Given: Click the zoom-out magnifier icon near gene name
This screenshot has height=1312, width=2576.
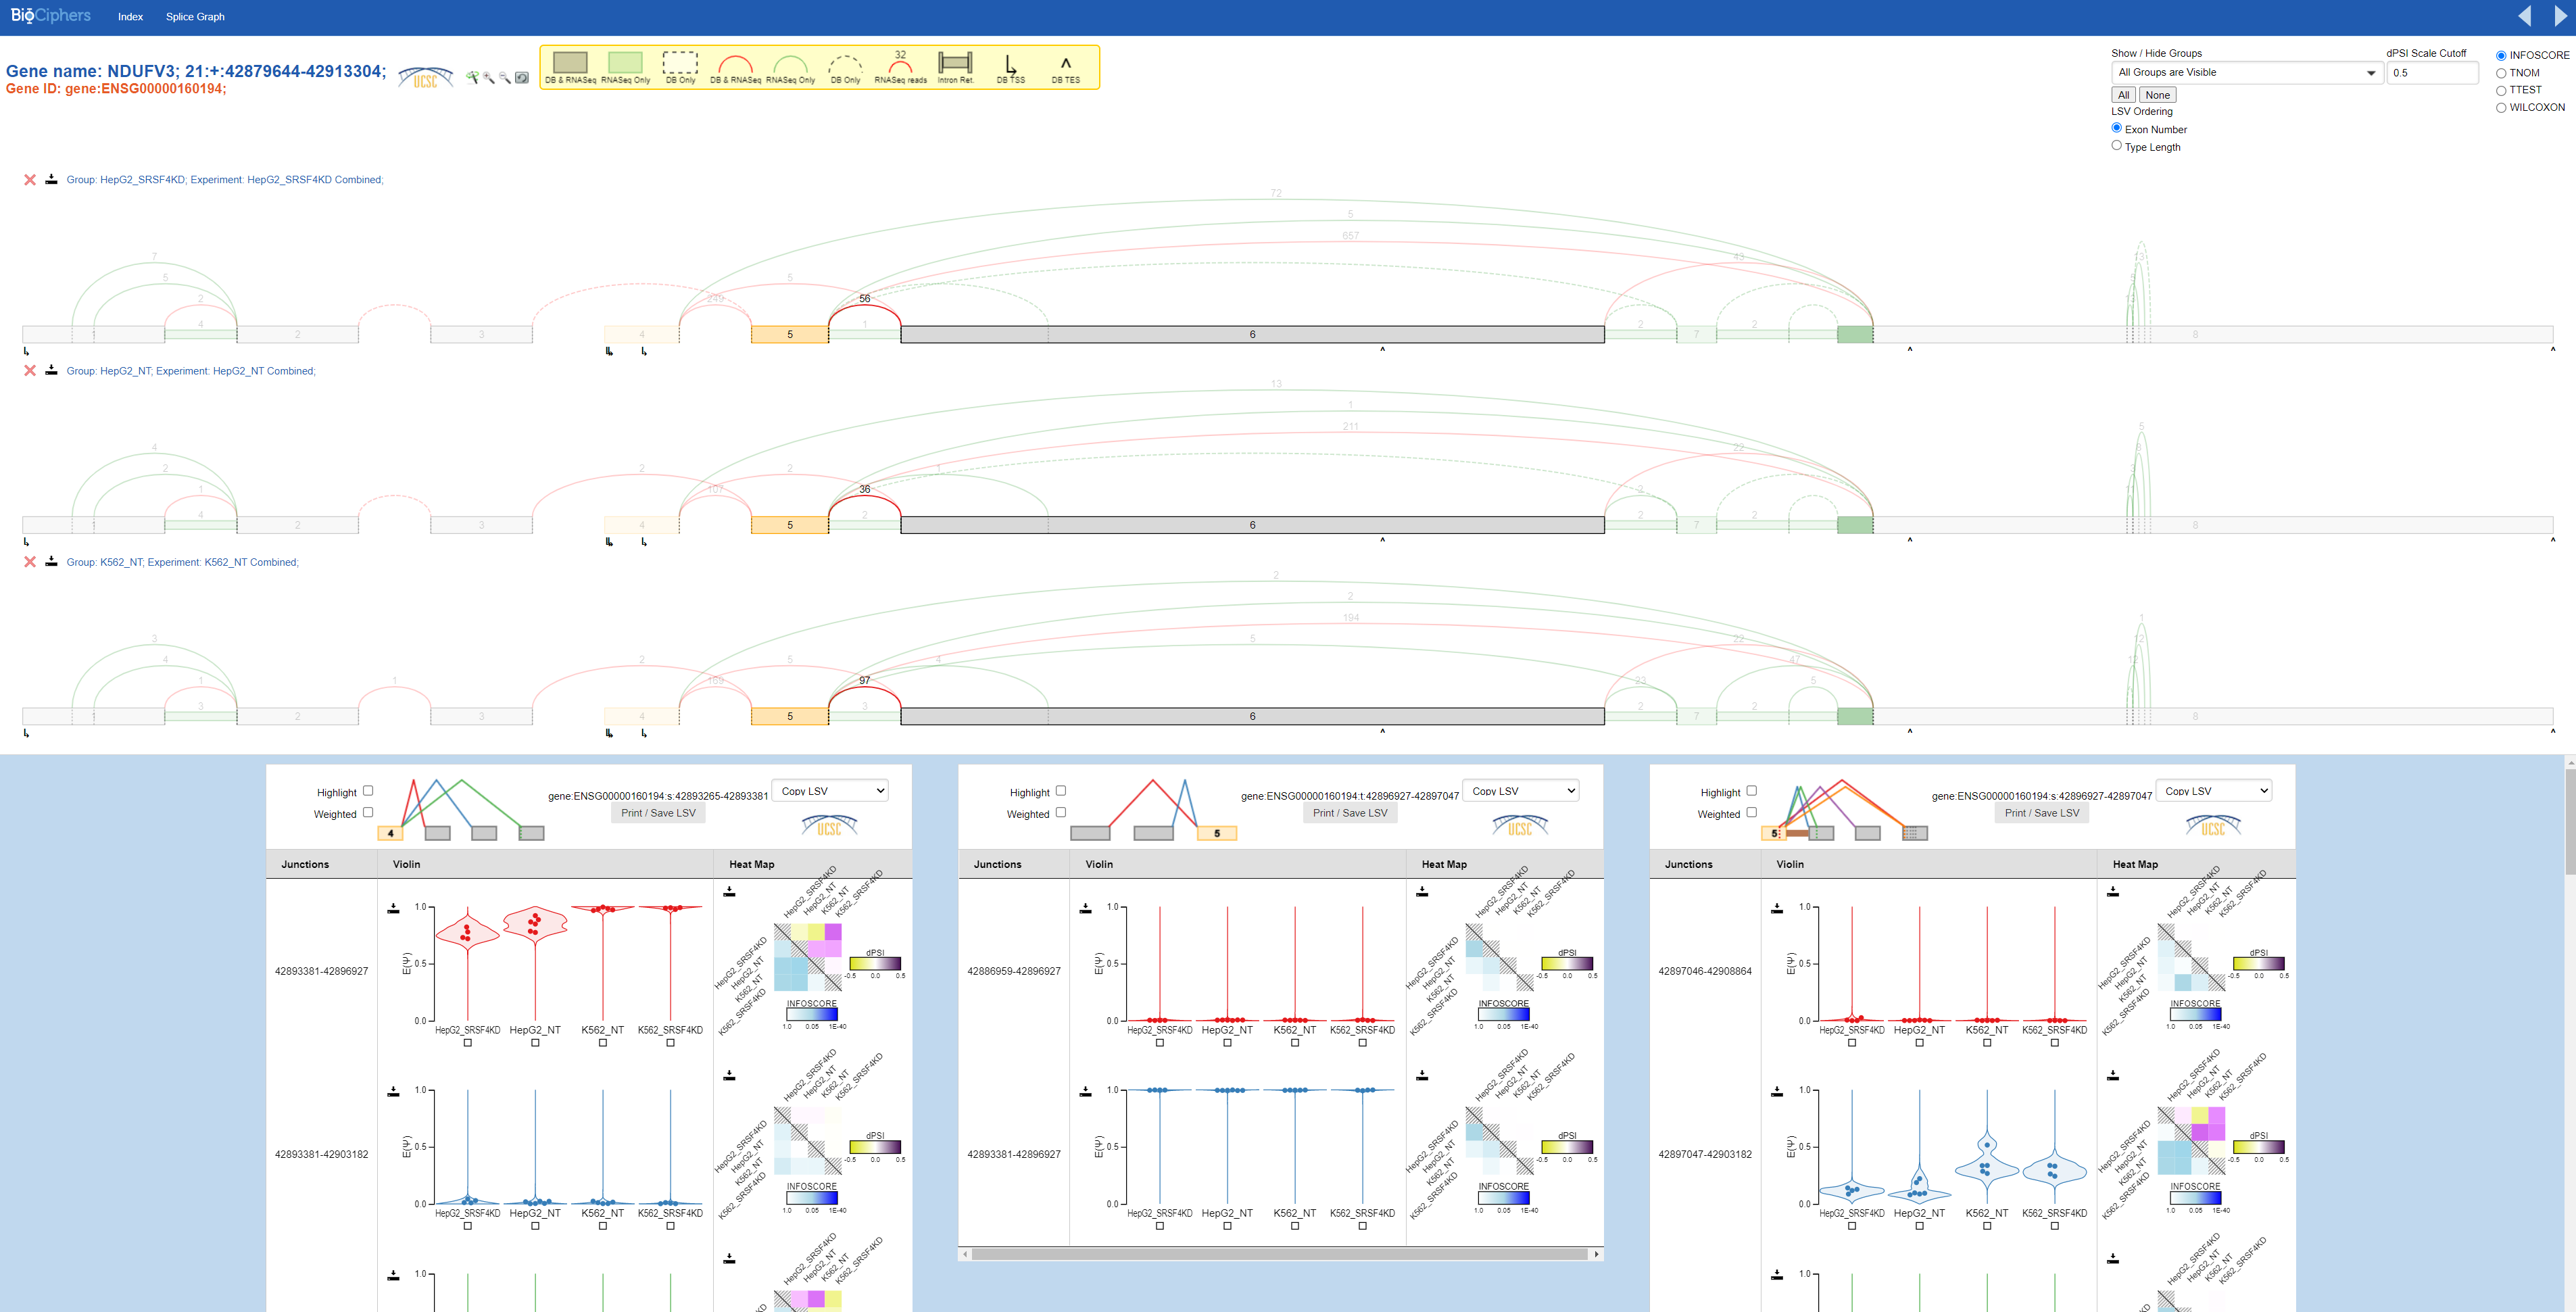Looking at the screenshot, I should (x=505, y=77).
